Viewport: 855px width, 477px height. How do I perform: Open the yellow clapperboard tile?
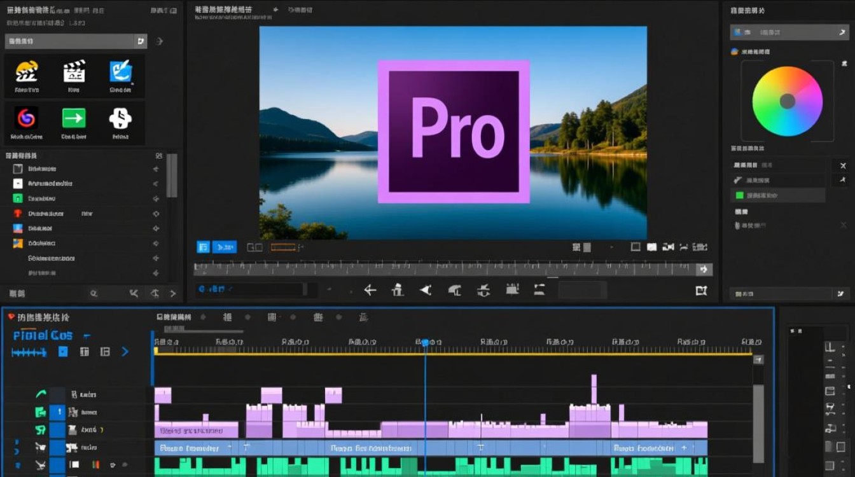(27, 75)
